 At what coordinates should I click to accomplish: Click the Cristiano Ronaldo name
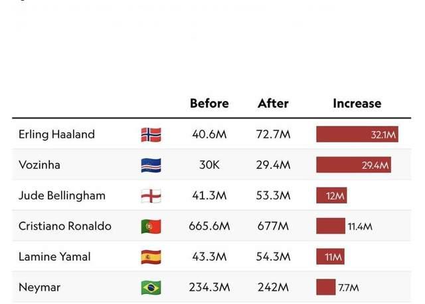coord(65,226)
